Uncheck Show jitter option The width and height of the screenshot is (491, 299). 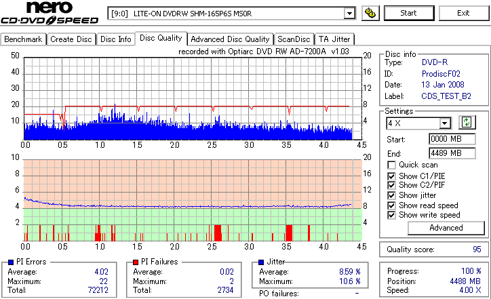coord(391,195)
